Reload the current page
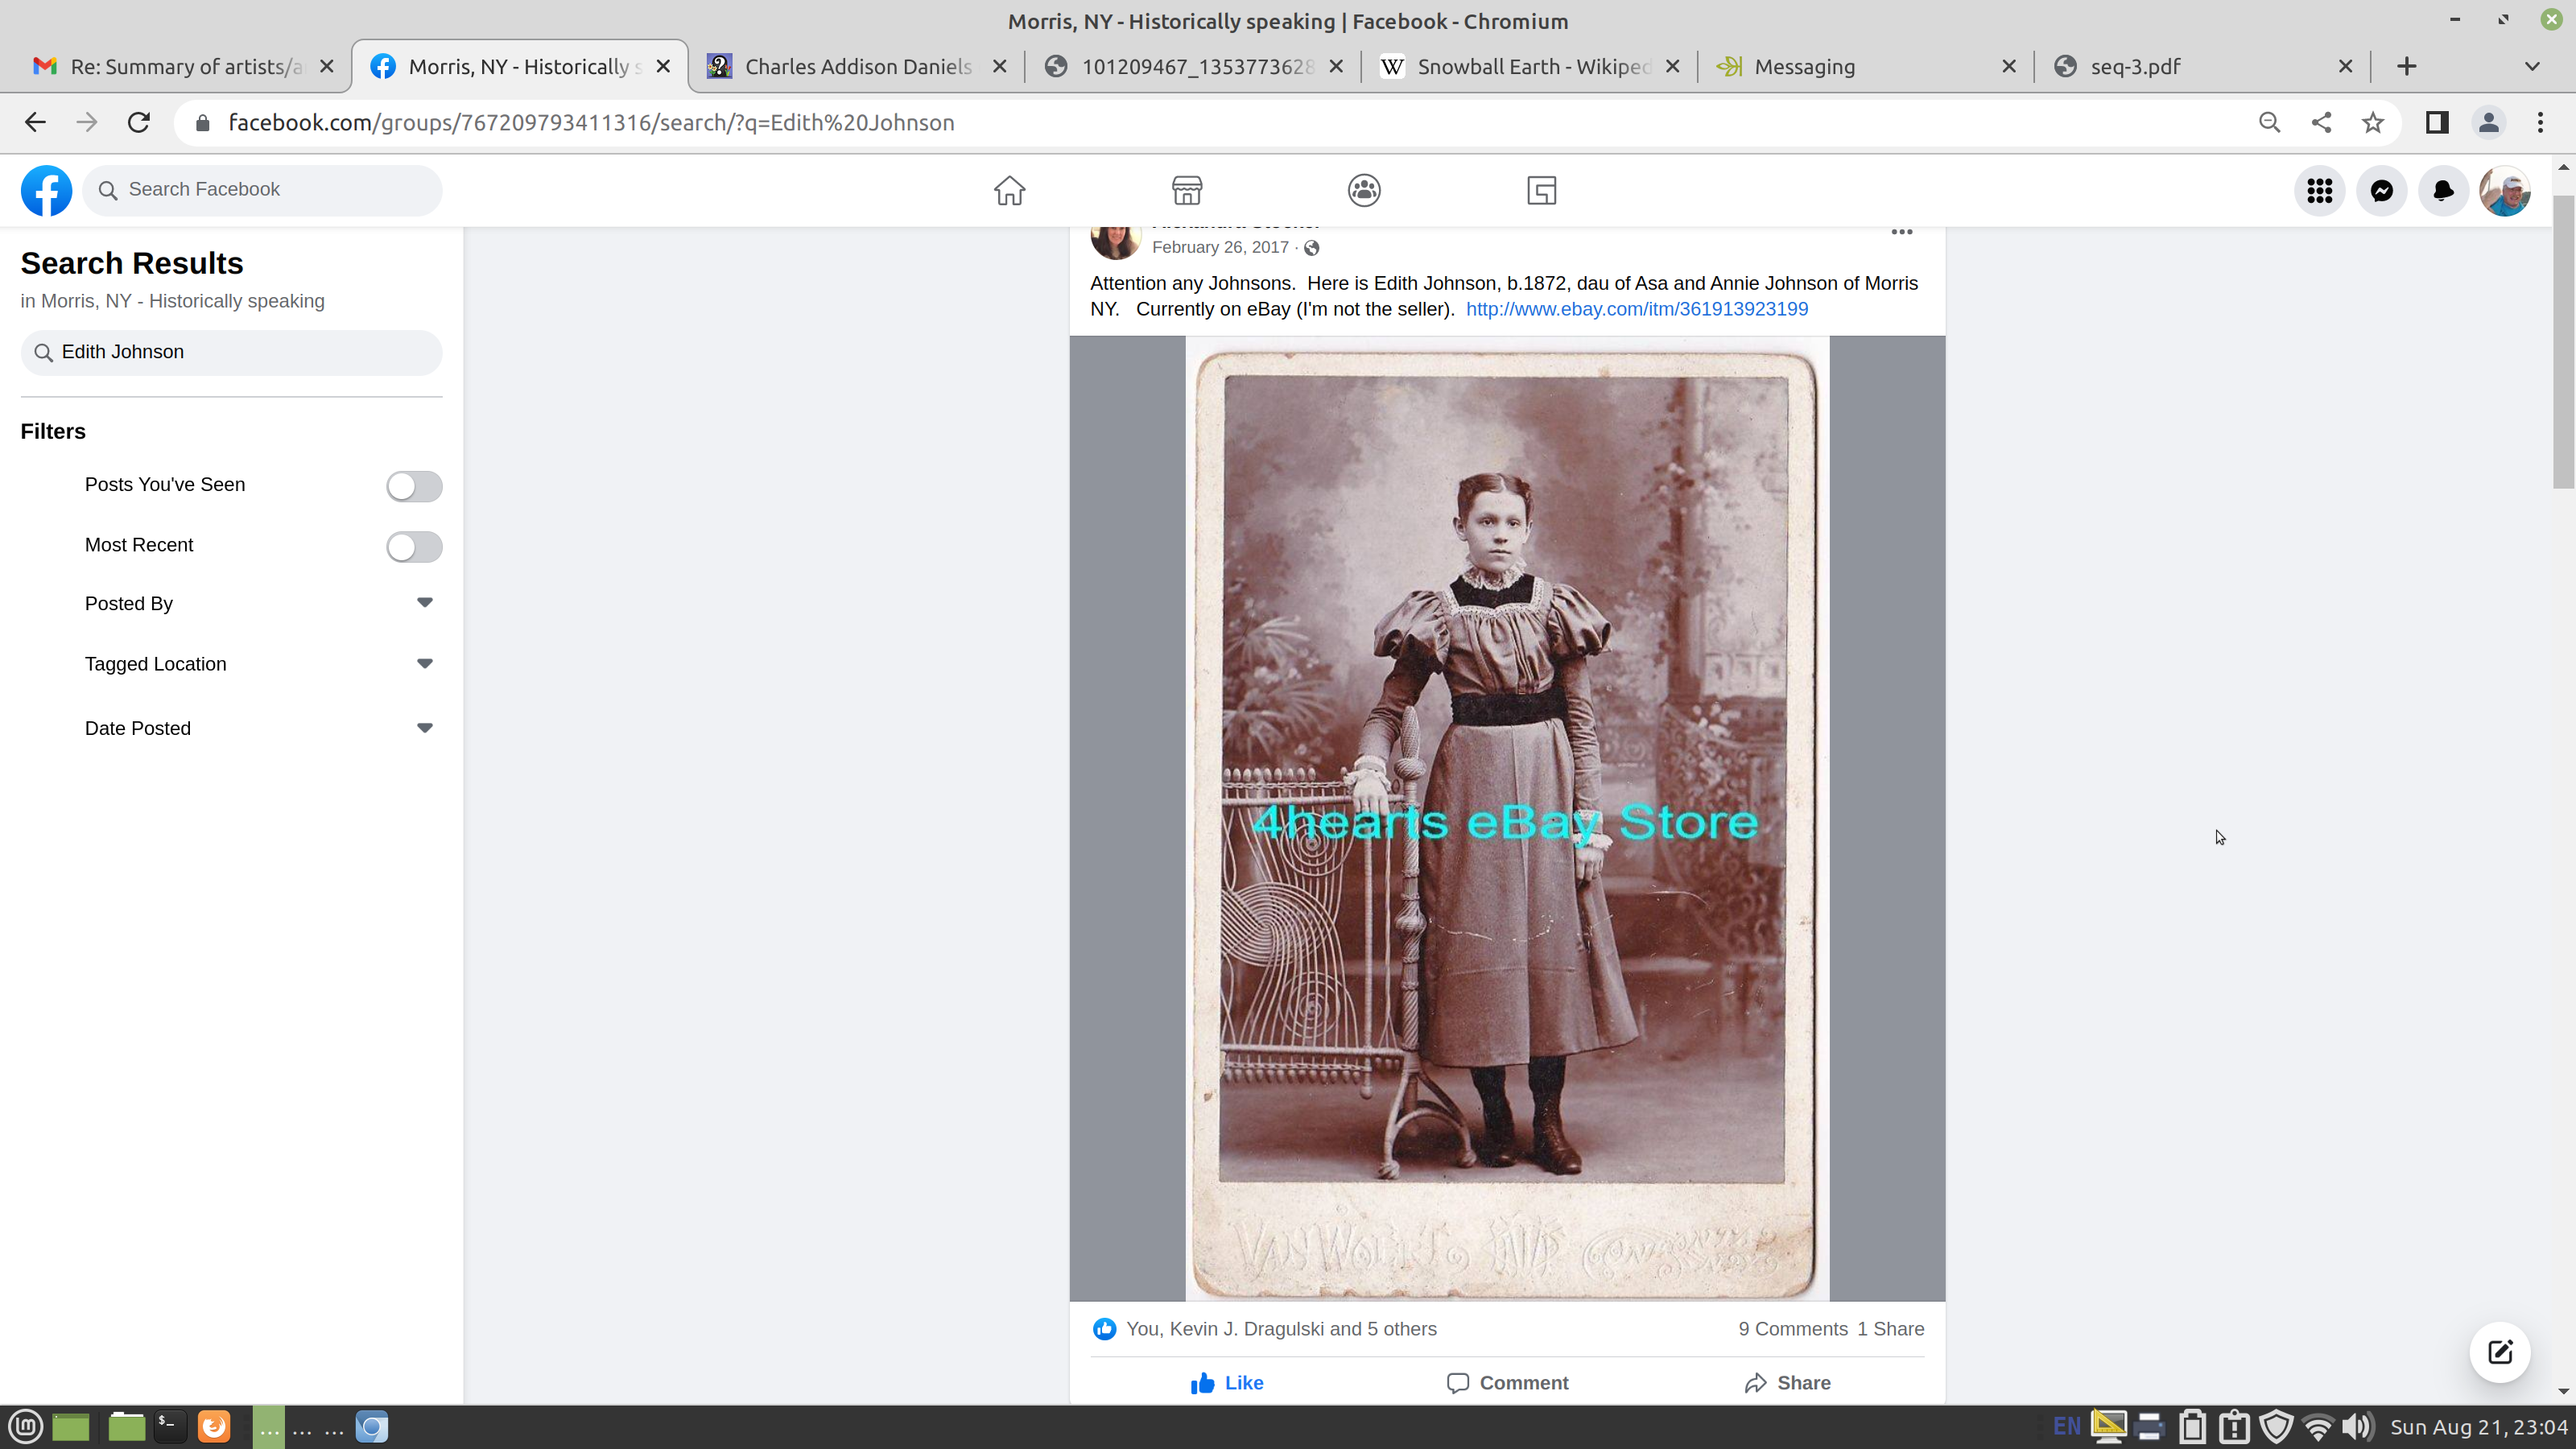This screenshot has height=1449, width=2576. click(139, 122)
